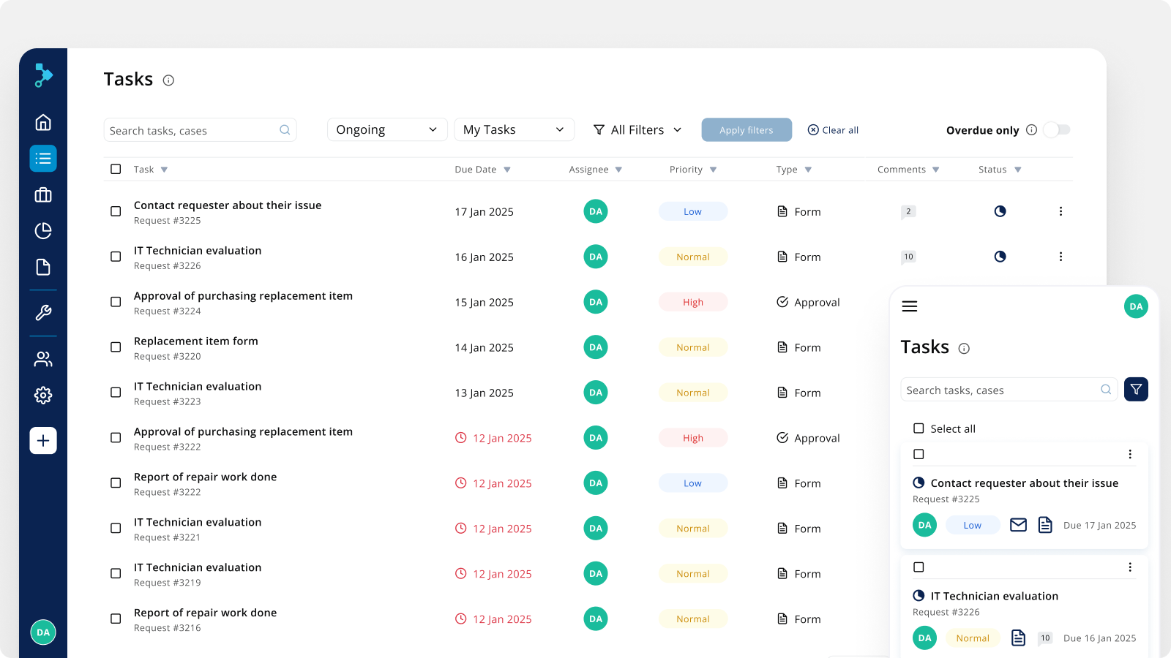Open the users icon in sidebar
This screenshot has height=658, width=1171.
pyautogui.click(x=43, y=359)
